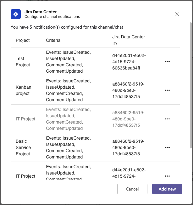Click the Test Project name cell

[23, 62]
